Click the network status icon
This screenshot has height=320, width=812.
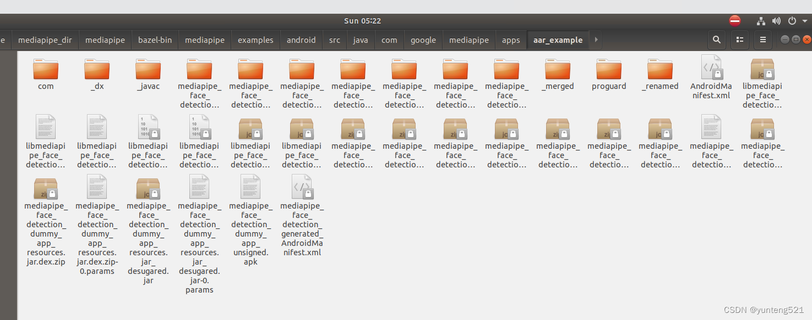pos(761,21)
